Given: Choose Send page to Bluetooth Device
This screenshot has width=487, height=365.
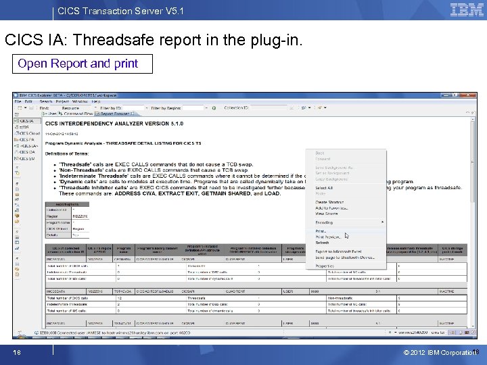Looking at the screenshot, I should tap(345, 258).
